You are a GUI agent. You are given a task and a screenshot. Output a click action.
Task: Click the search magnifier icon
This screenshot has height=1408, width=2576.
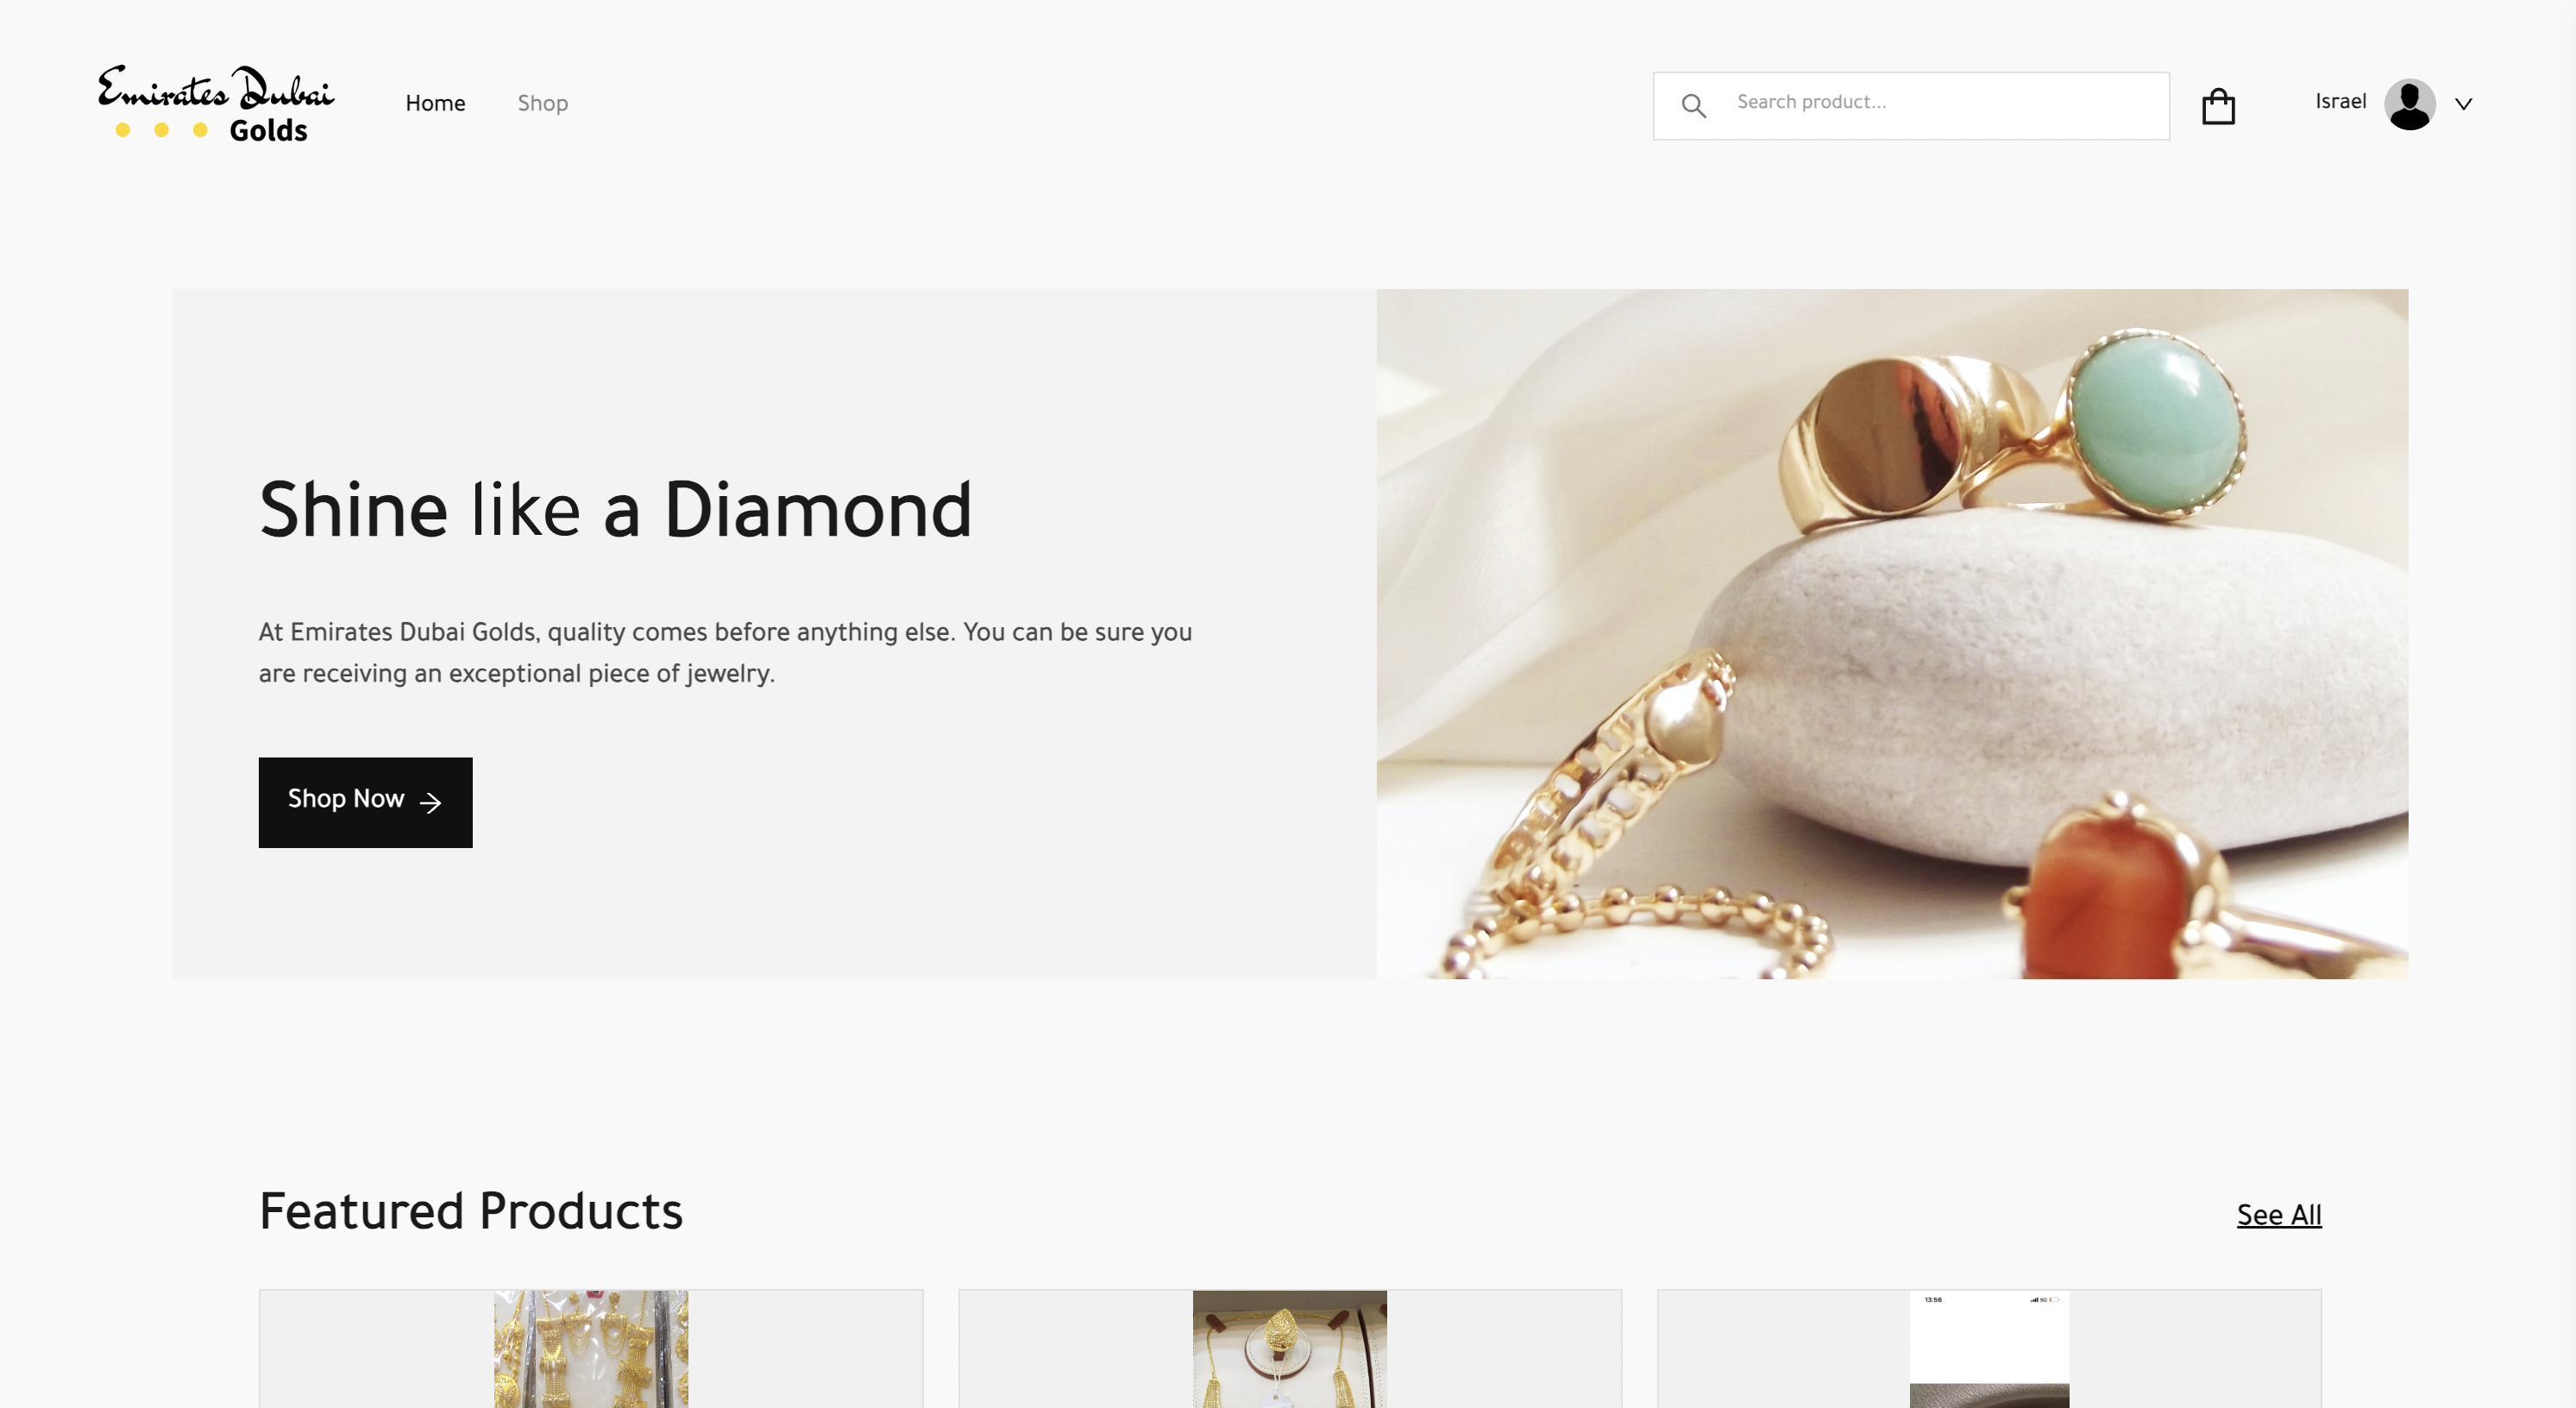[x=1693, y=105]
